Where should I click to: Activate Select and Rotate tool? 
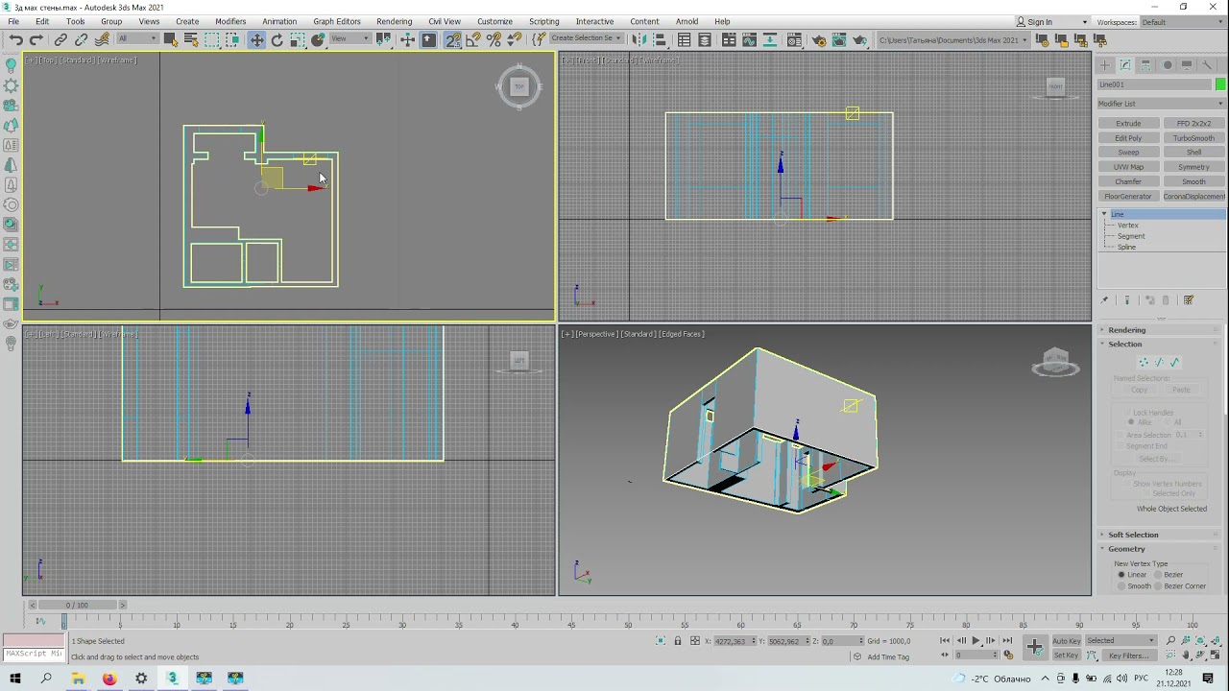[277, 39]
